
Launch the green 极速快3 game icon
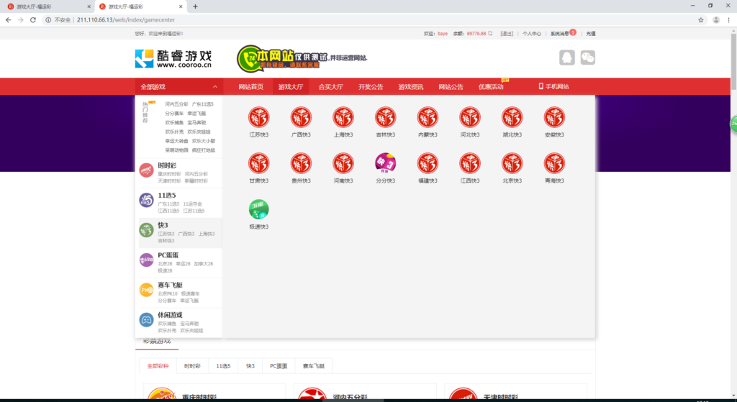click(x=258, y=209)
